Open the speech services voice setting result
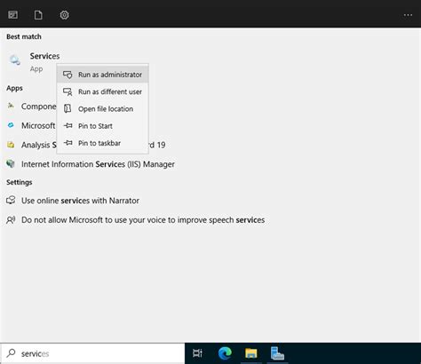This screenshot has width=421, height=364. 136,220
